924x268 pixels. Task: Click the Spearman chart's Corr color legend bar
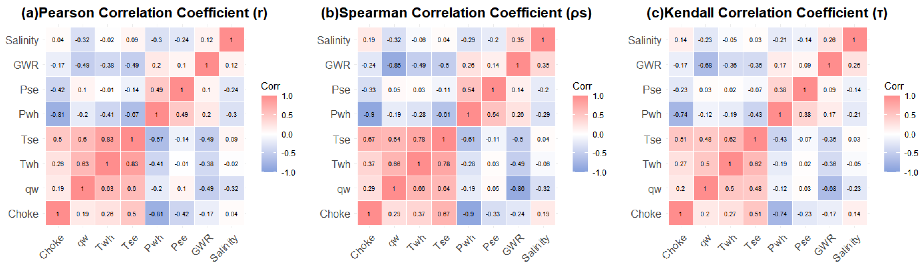click(x=580, y=134)
